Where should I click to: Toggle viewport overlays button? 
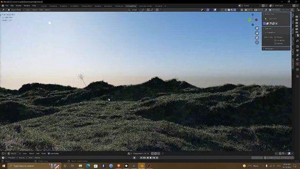(215, 10)
